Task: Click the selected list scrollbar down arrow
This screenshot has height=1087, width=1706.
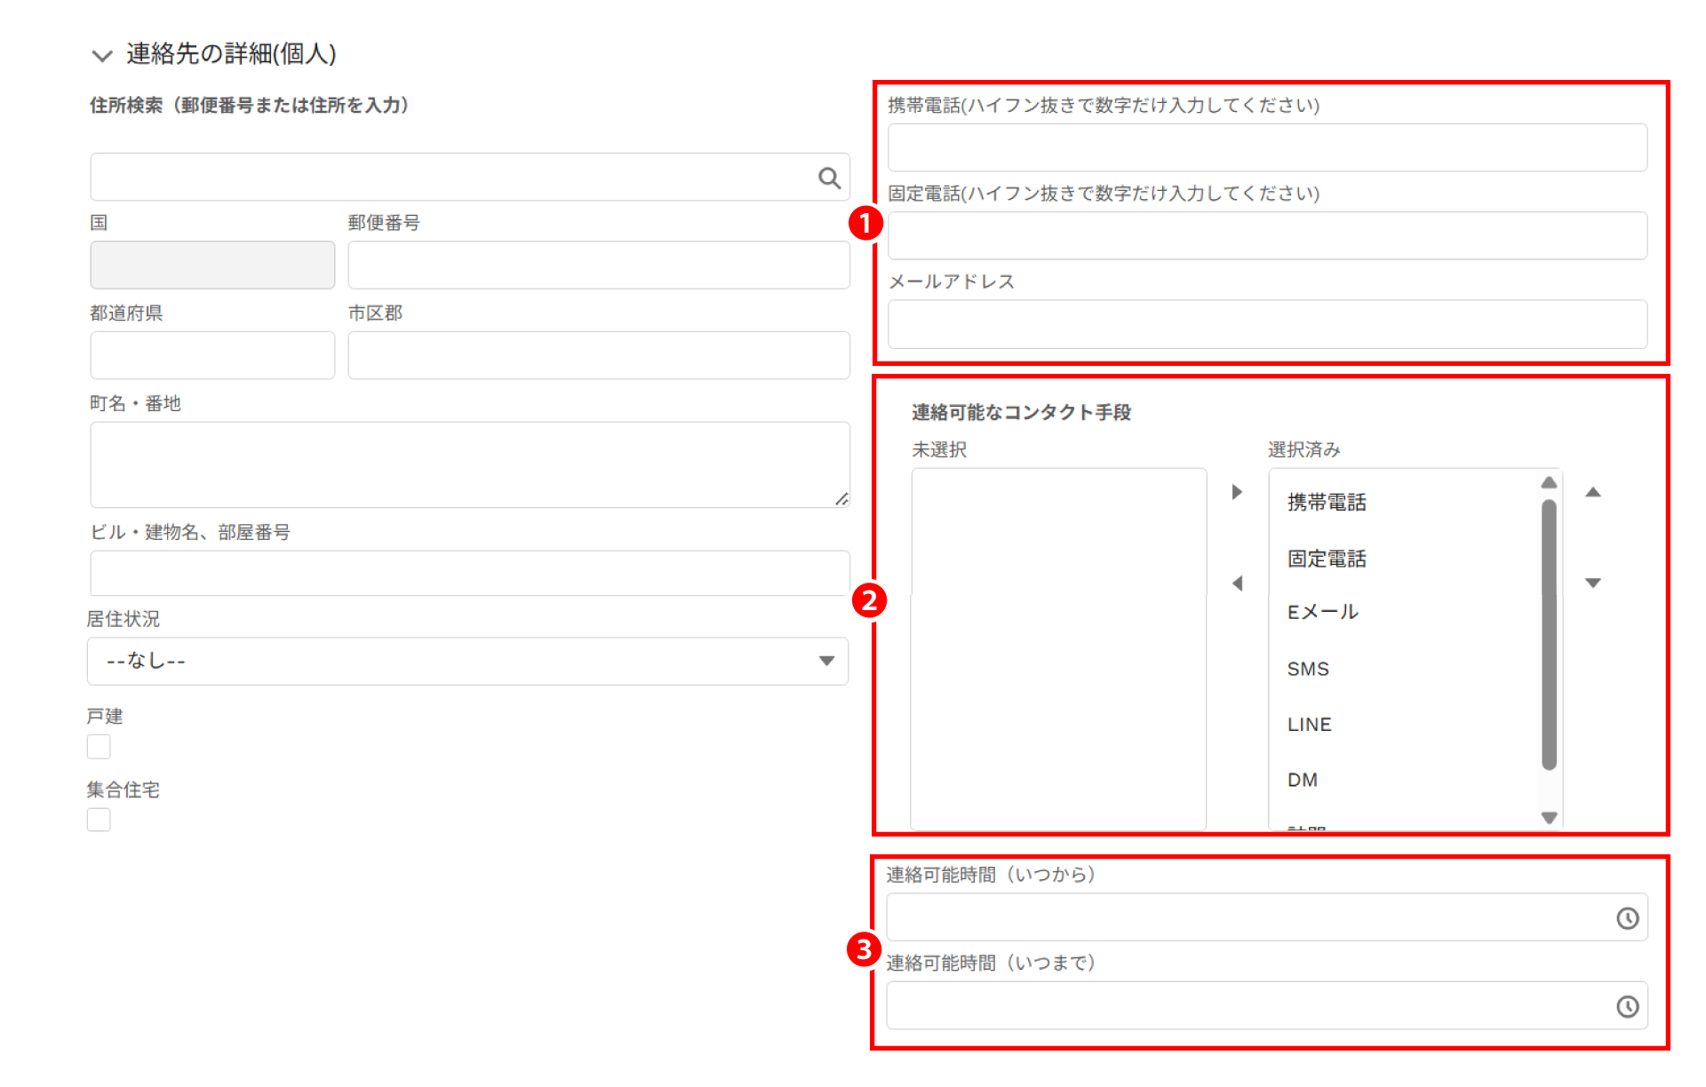Action: (1549, 818)
